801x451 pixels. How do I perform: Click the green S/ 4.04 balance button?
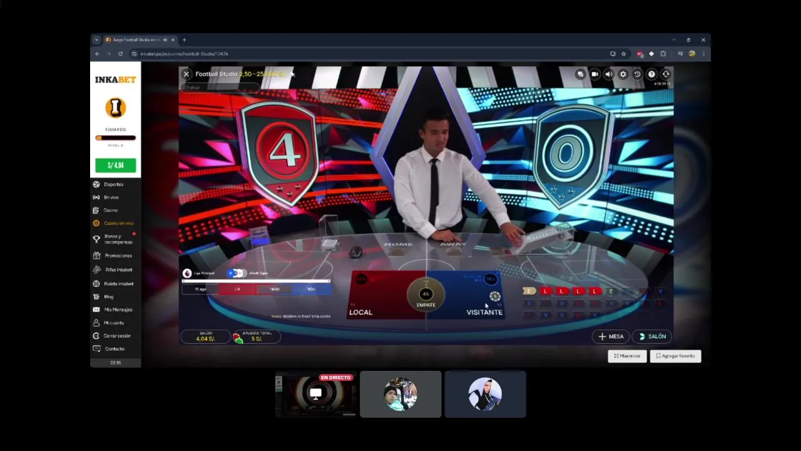(115, 165)
